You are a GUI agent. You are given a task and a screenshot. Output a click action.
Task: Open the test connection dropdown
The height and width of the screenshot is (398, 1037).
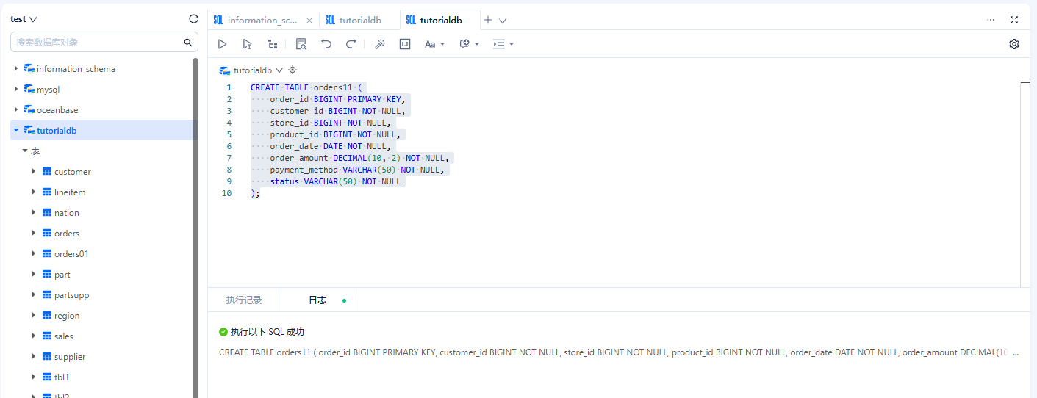click(24, 19)
